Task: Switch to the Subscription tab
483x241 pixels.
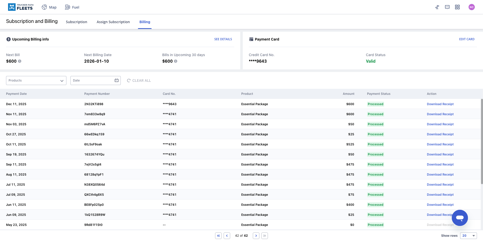Action: click(x=76, y=22)
